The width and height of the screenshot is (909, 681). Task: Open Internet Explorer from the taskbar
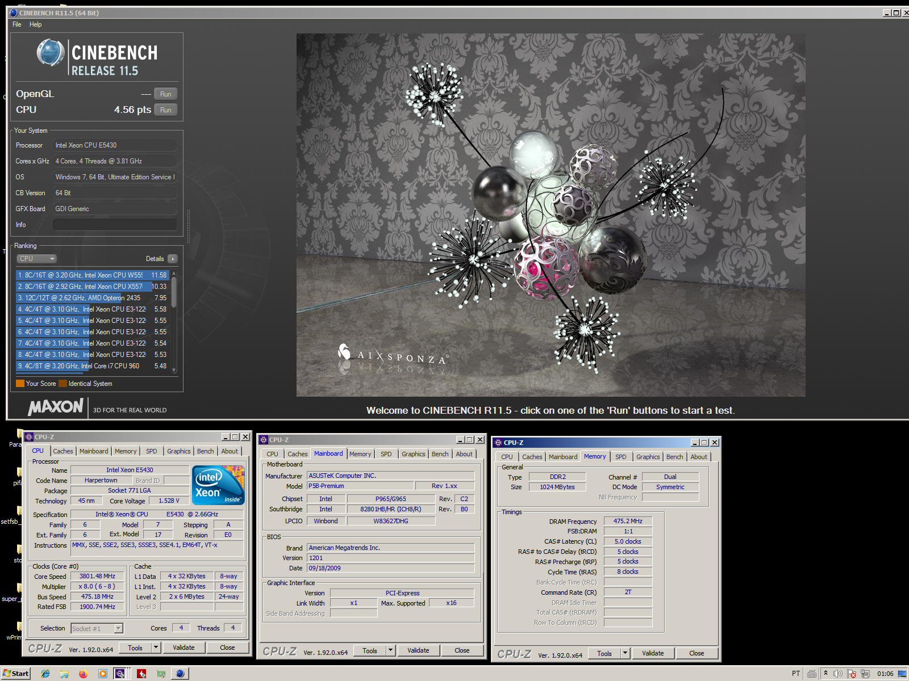click(x=45, y=674)
